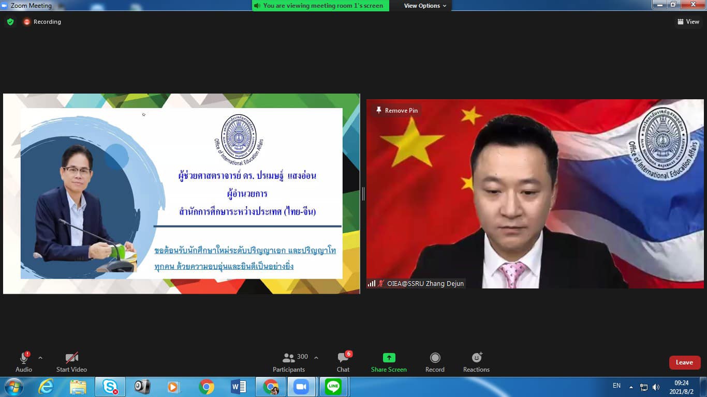Viewport: 707px width, 397px height.
Task: Expand the audio options arrow
Action: [40, 358]
